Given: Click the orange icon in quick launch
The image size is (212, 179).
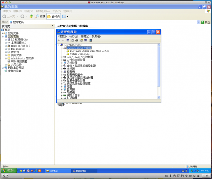Looking at the screenshot, I should coord(40,171).
